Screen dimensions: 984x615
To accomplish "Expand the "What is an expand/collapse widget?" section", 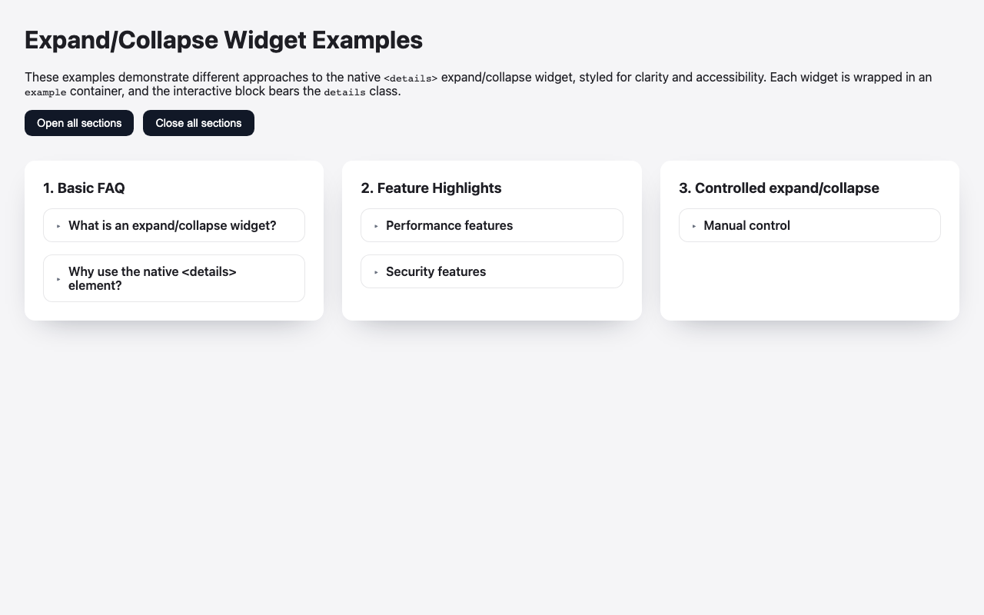I will point(172,225).
